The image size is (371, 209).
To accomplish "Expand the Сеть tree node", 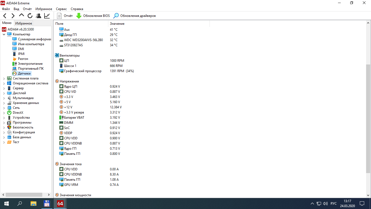I will click(x=4, y=108).
